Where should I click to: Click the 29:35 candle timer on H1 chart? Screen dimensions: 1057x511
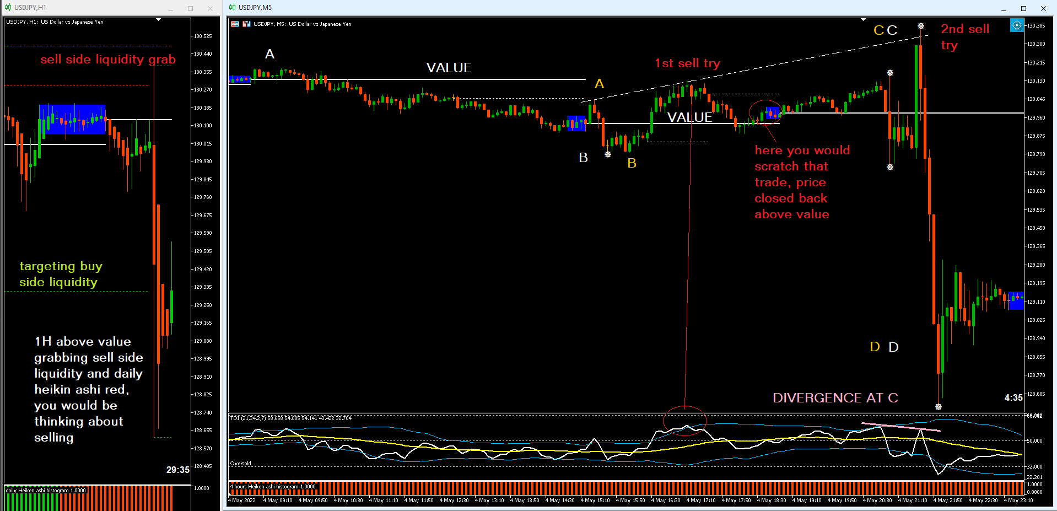178,470
